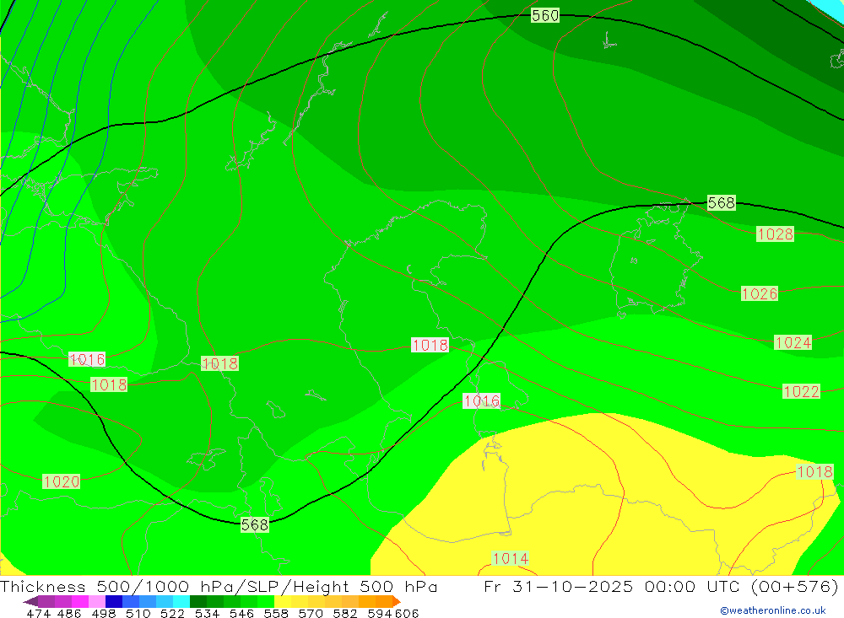
Task: Click legend value 546
Action: pos(241,613)
